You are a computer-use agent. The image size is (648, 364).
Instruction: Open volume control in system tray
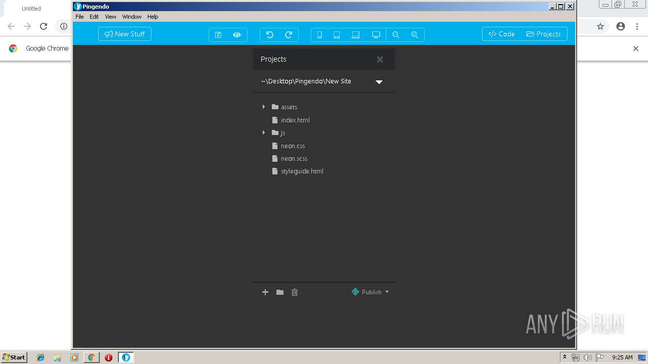point(587,357)
